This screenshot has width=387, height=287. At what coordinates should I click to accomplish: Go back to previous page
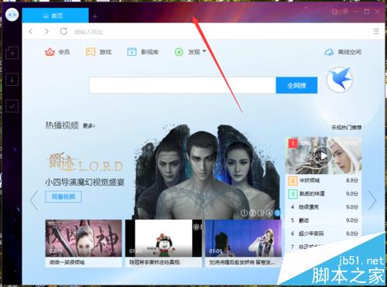(31, 32)
